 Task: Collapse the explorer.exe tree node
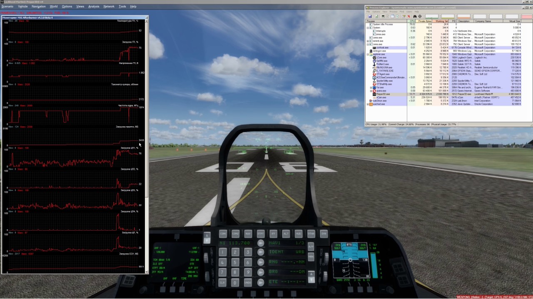pos(368,54)
